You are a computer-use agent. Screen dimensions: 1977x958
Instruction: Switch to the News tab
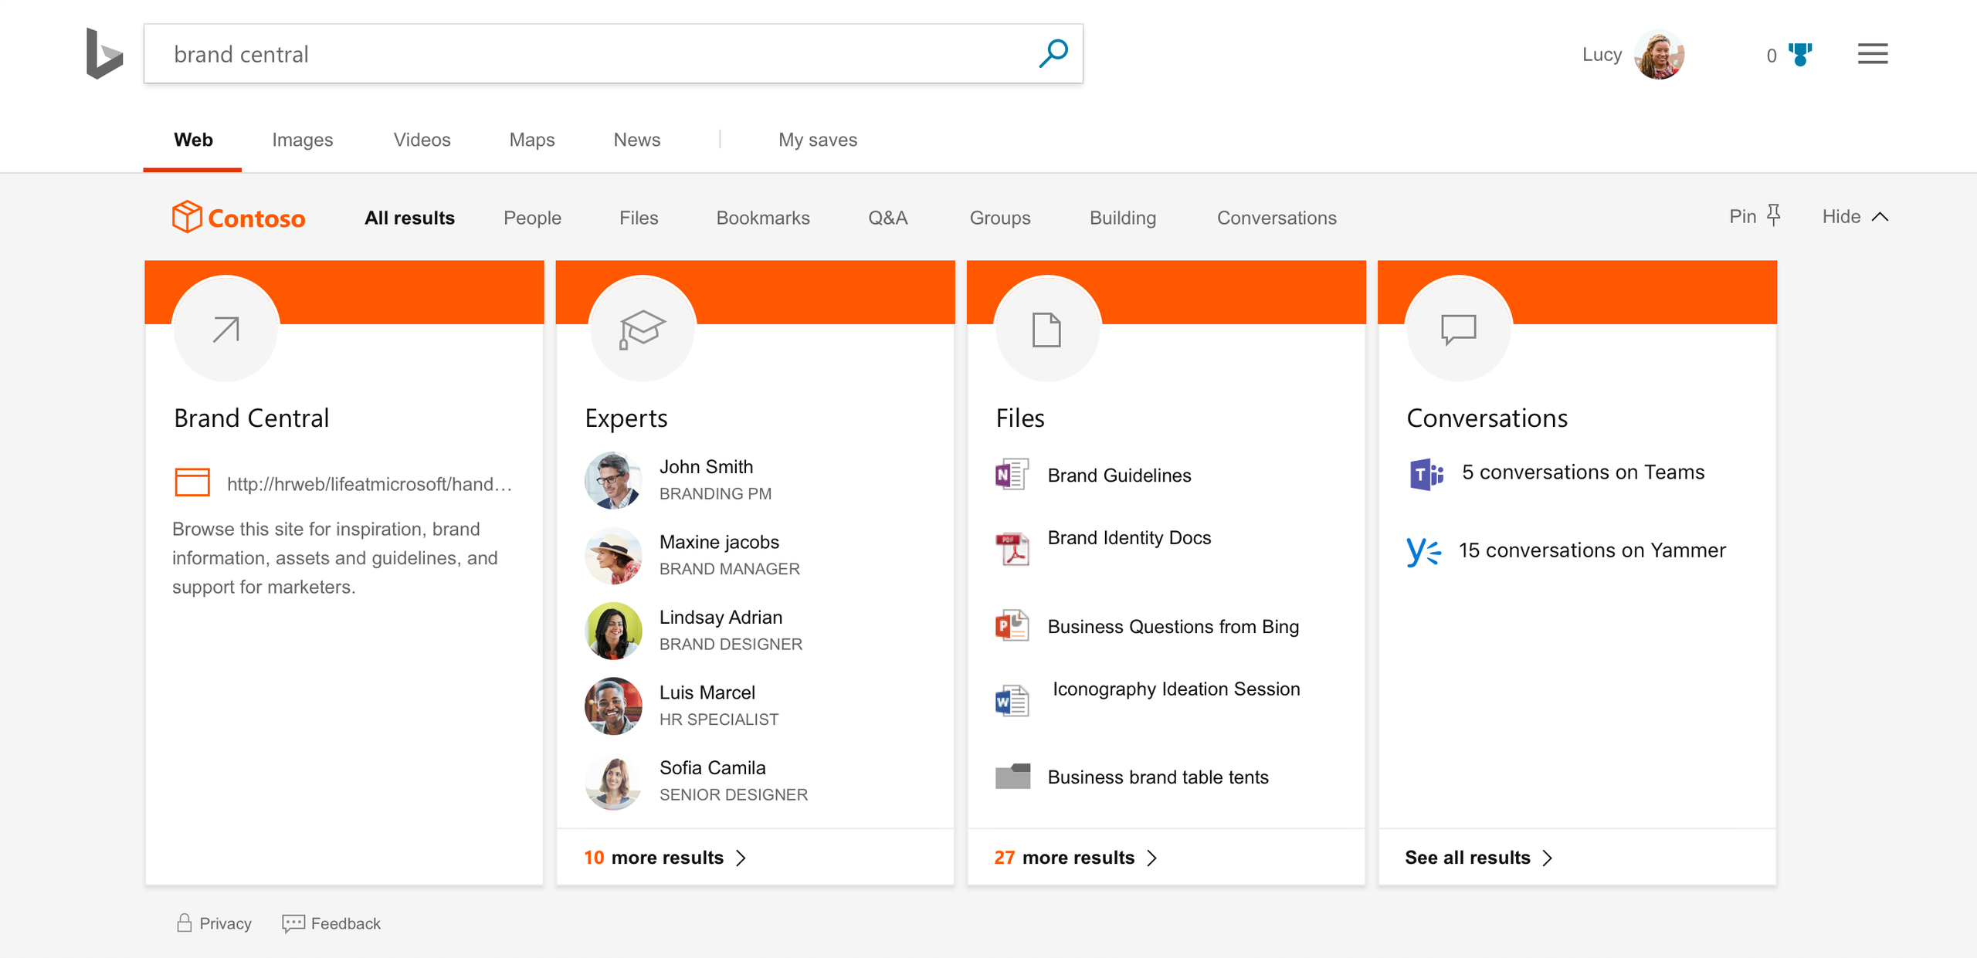click(x=637, y=140)
